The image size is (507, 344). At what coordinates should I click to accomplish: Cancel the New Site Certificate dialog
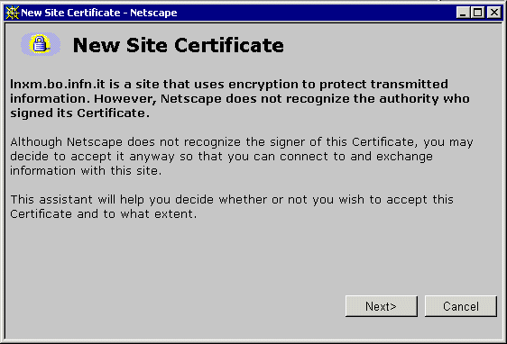(x=460, y=306)
